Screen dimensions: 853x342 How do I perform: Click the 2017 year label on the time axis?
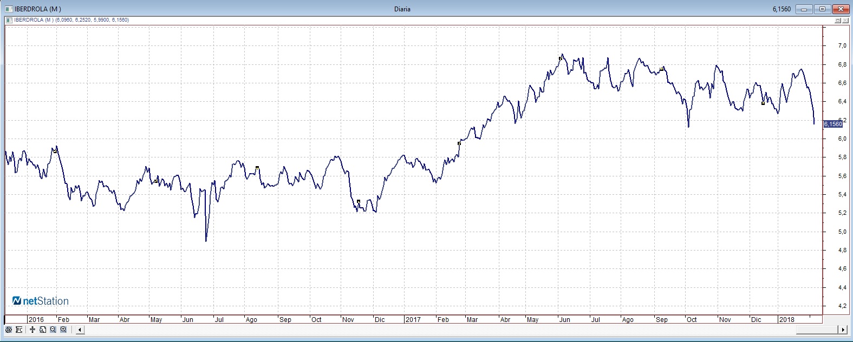coord(413,320)
